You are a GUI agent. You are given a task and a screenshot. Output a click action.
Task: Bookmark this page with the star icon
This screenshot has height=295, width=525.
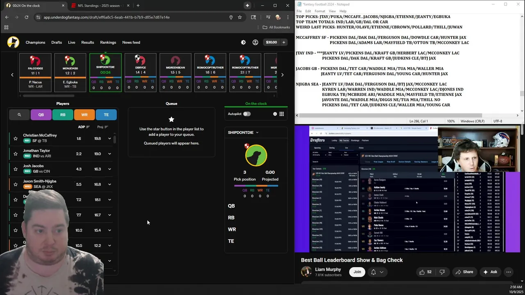[x=240, y=17]
